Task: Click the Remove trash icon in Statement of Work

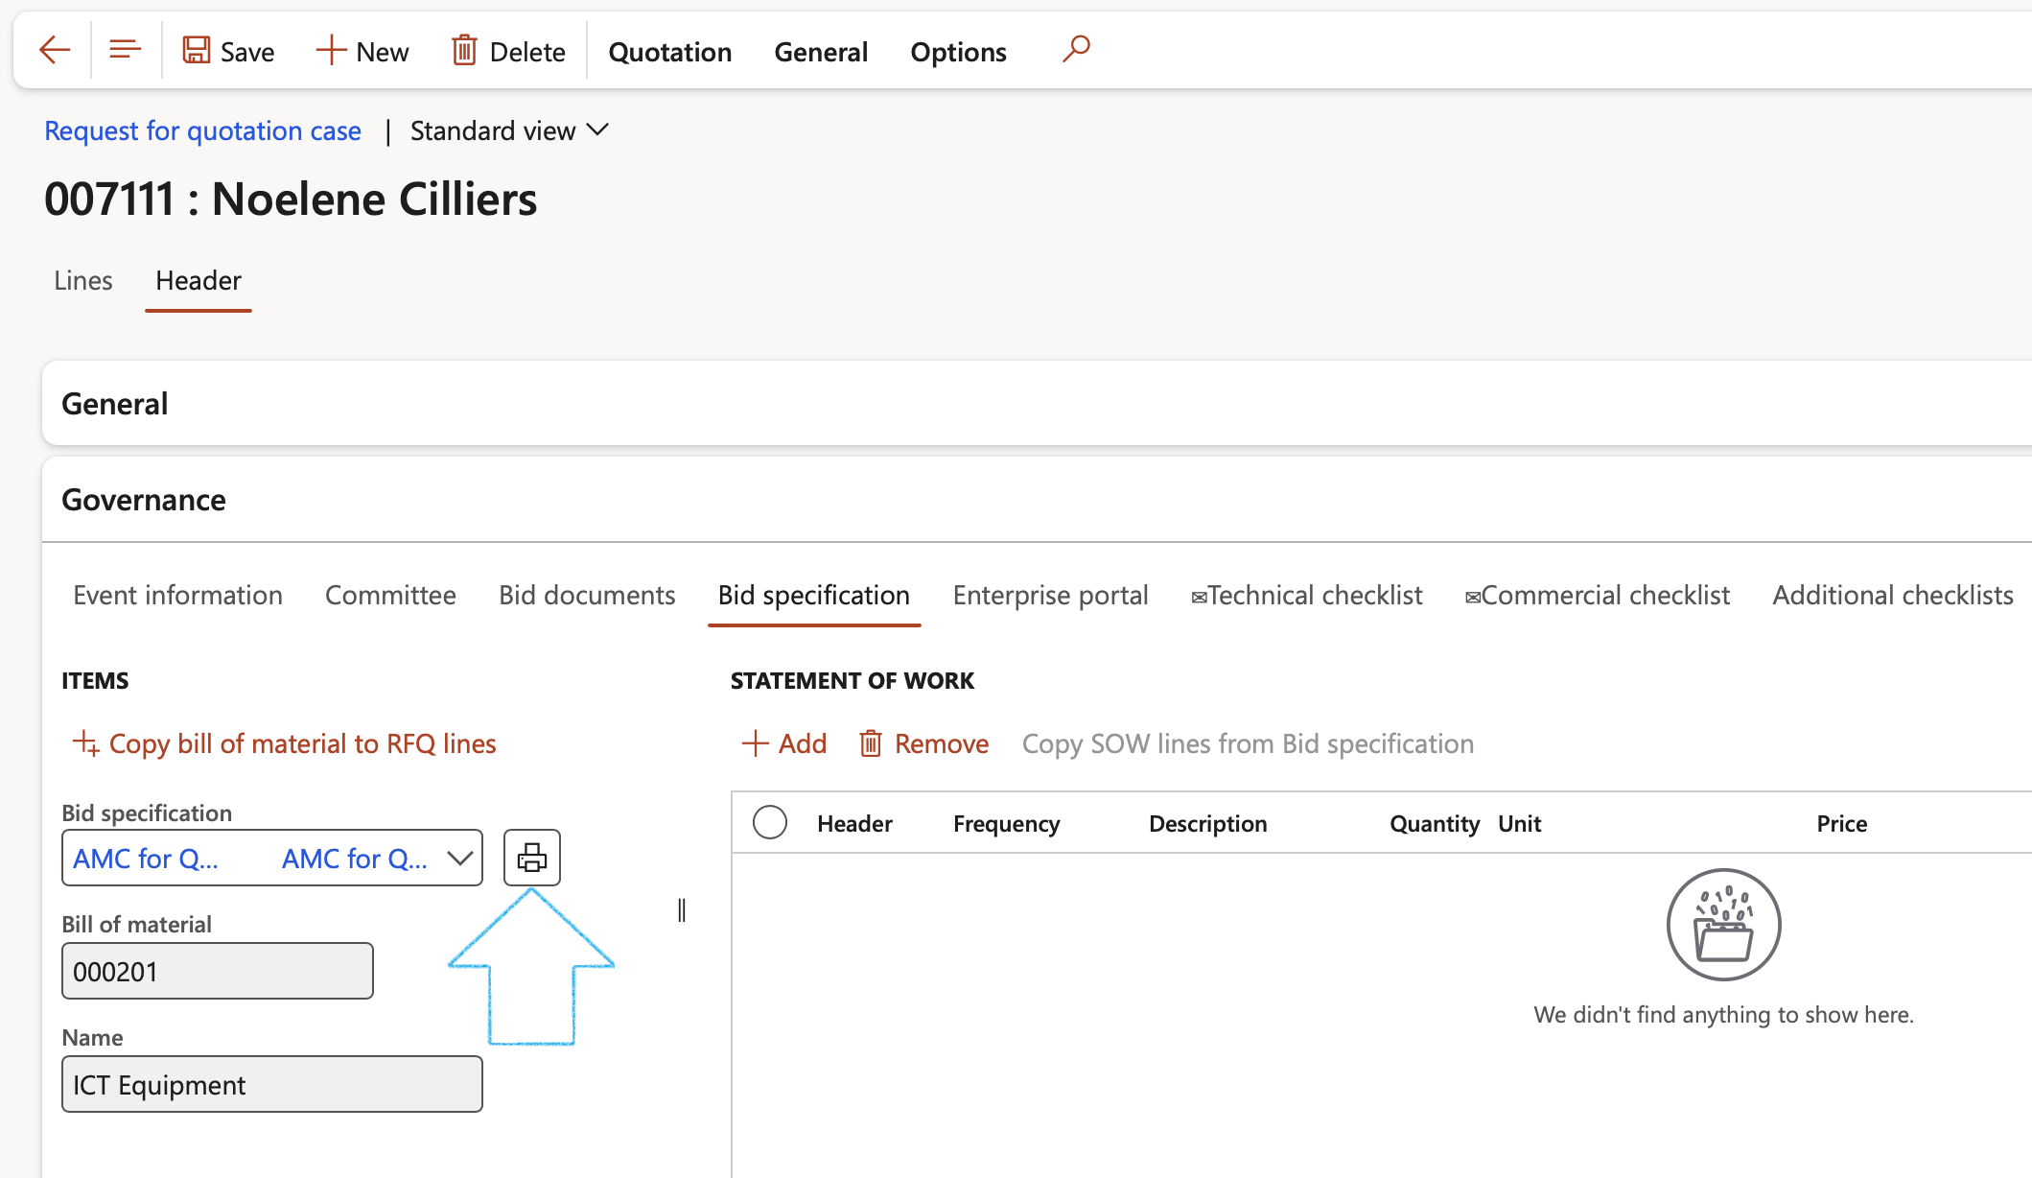Action: click(x=870, y=743)
